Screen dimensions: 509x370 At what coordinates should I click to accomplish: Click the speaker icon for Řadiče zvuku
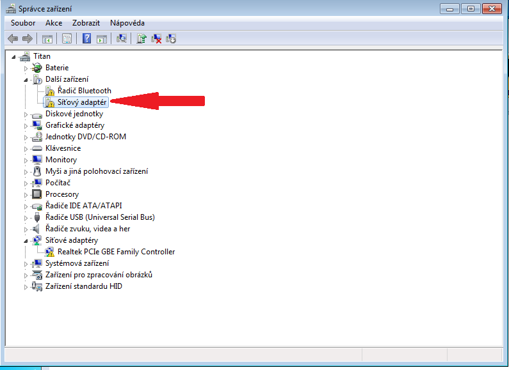(36, 229)
